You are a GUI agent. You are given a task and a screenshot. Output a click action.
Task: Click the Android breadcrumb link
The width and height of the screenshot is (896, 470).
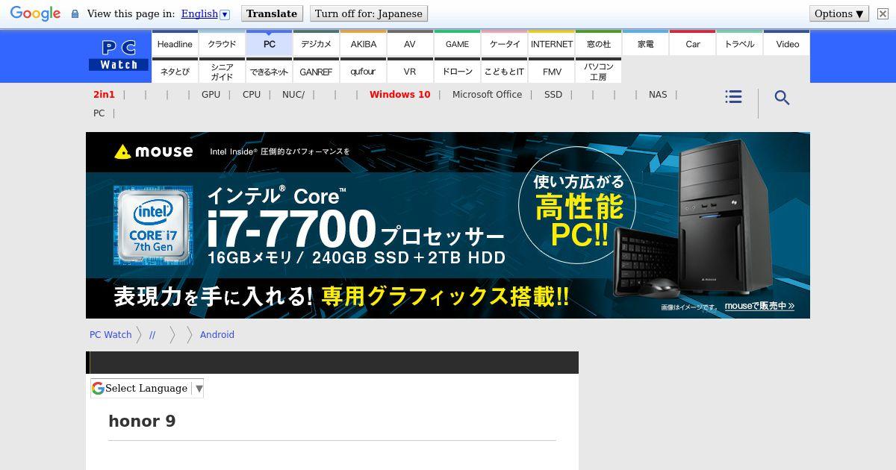(217, 334)
